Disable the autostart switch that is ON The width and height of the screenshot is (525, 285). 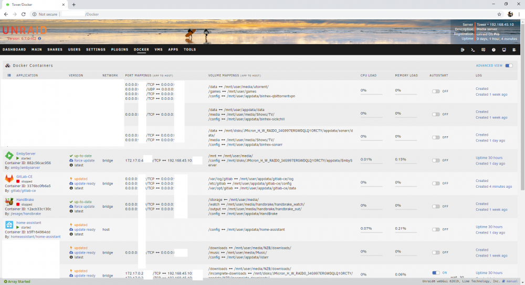(x=436, y=273)
